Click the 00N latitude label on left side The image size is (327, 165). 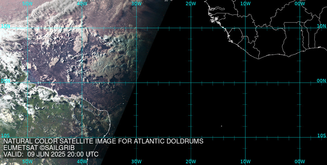pyautogui.click(x=6, y=81)
